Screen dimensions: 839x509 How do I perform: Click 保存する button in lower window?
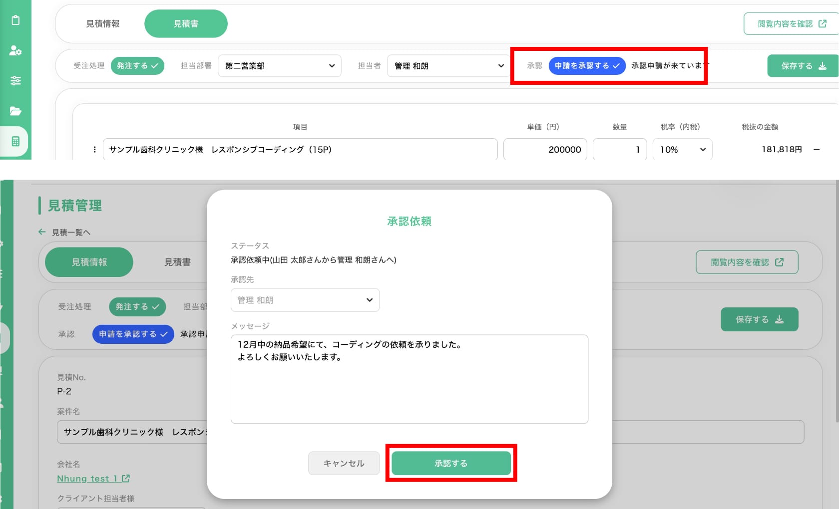point(759,319)
